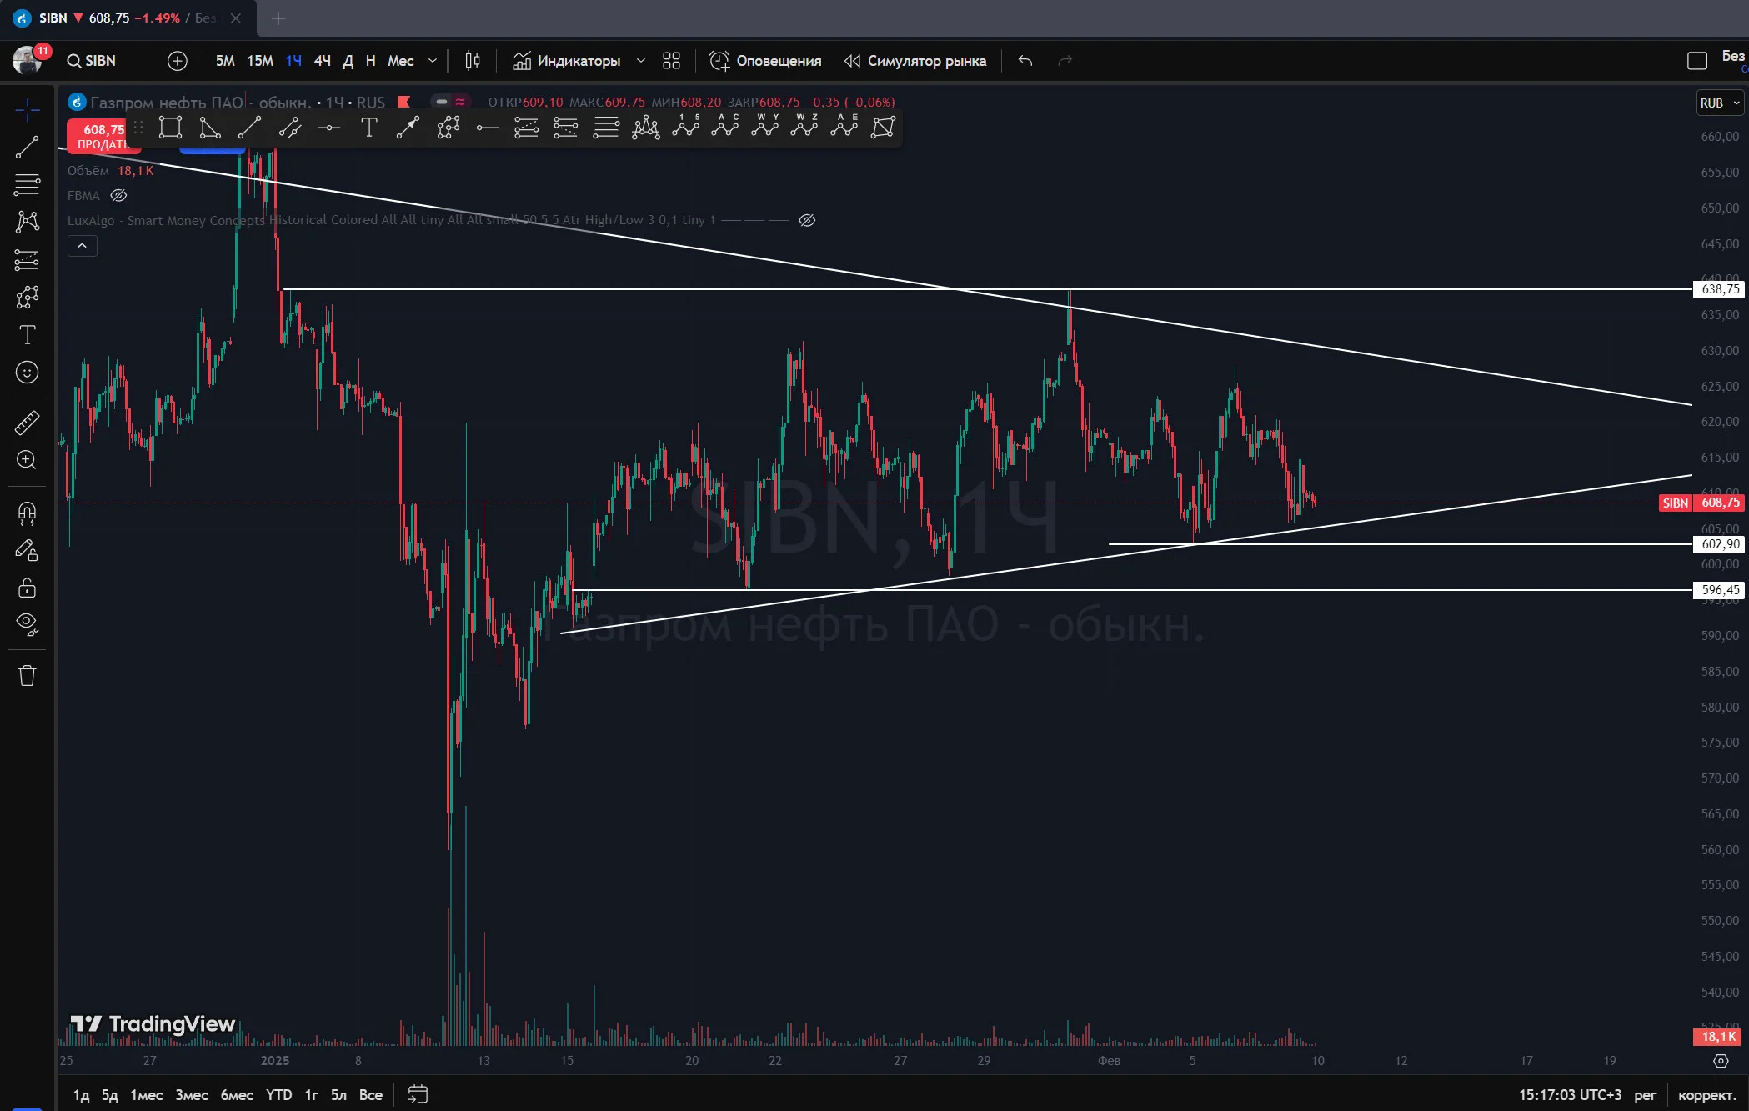1749x1111 pixels.
Task: Open the chart patterns tool in left sidebar
Action: click(27, 222)
